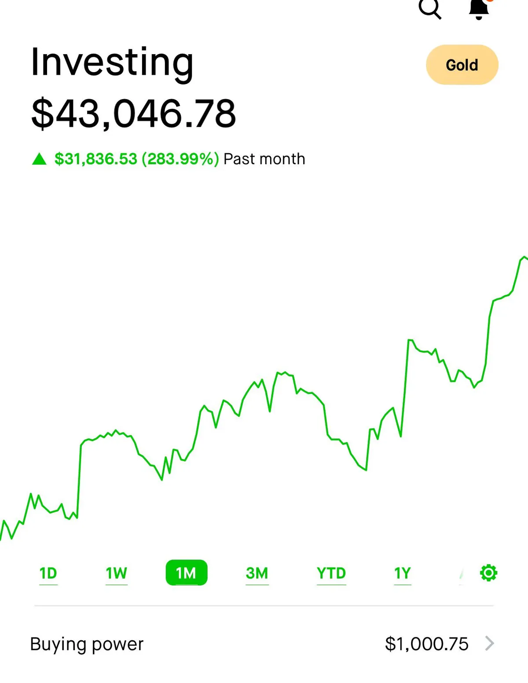Open the Buying power label

pyautogui.click(x=87, y=644)
